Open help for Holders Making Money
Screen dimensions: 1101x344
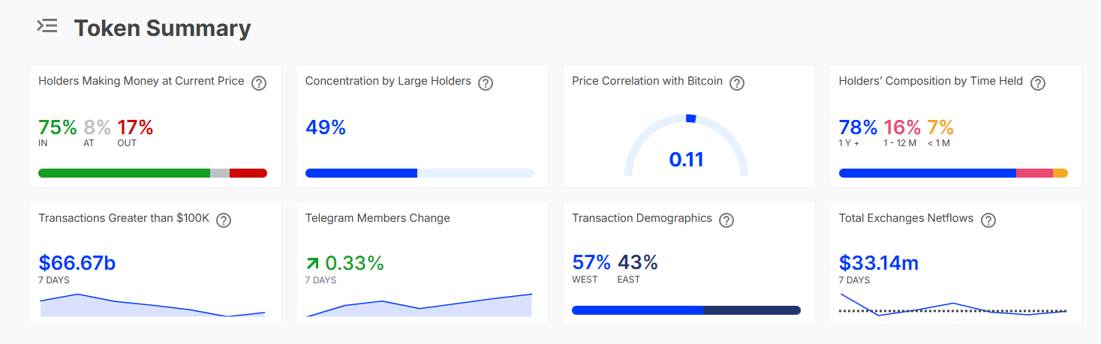click(259, 83)
